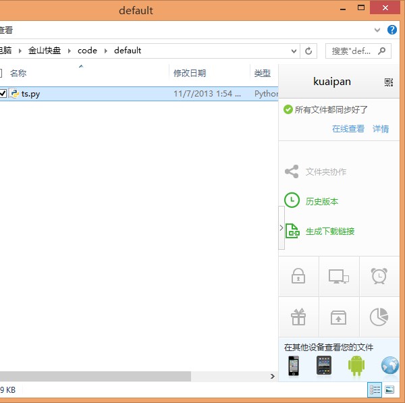Uncheck the ts.py file checkbox
The width and height of the screenshot is (405, 403).
click(x=3, y=94)
